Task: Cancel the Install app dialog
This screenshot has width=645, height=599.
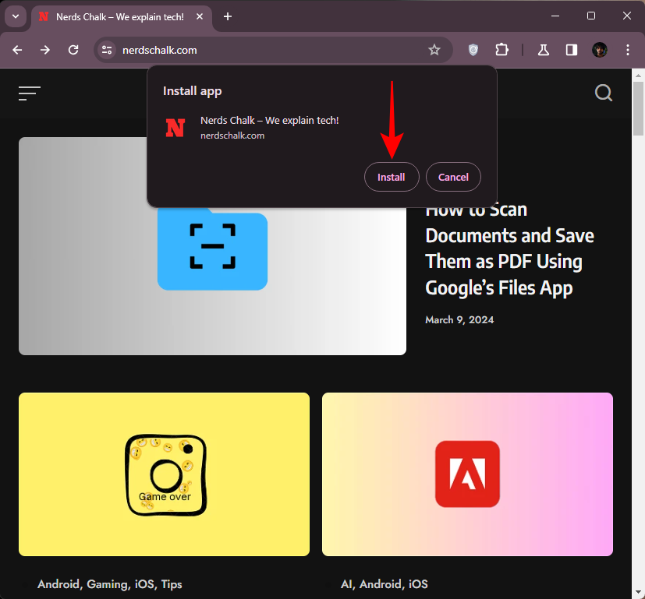Action: point(453,177)
